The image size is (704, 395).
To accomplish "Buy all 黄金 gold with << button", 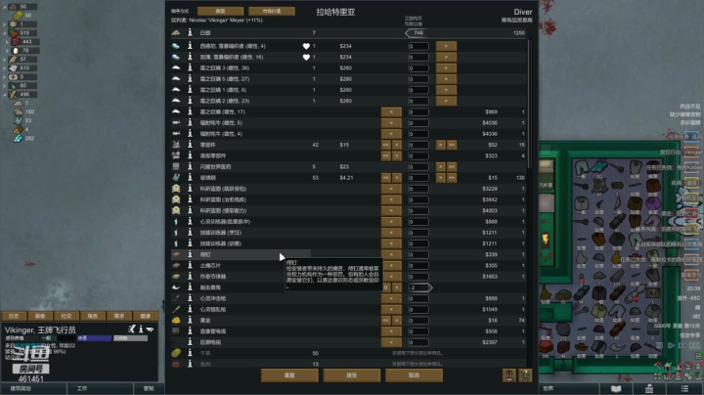I will coord(385,320).
